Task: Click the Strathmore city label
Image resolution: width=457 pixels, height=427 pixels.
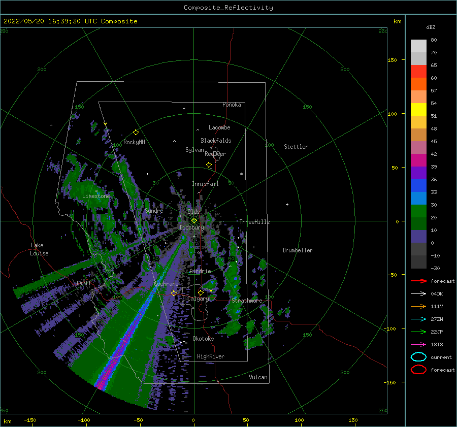Action: tap(247, 301)
